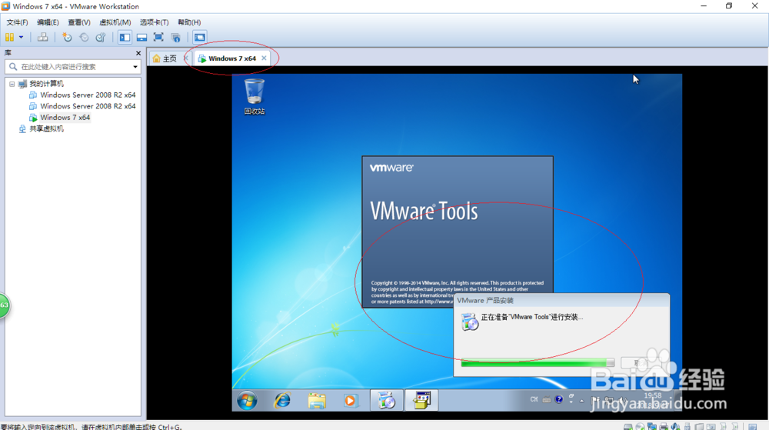
Task: Launch Internet Explorer from guest taskbar
Action: 282,401
